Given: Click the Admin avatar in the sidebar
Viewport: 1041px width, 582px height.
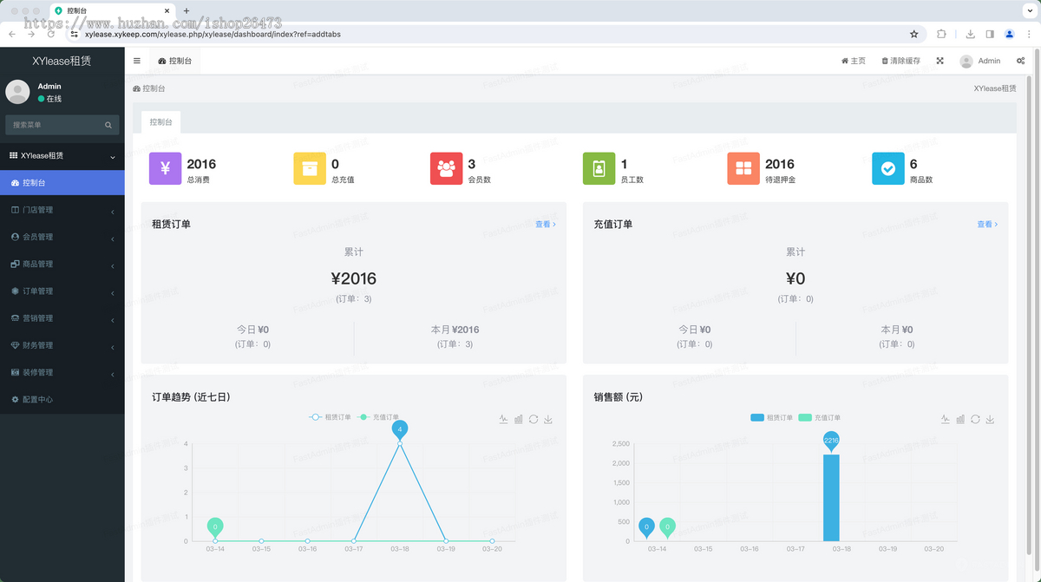Looking at the screenshot, I should pyautogui.click(x=17, y=92).
